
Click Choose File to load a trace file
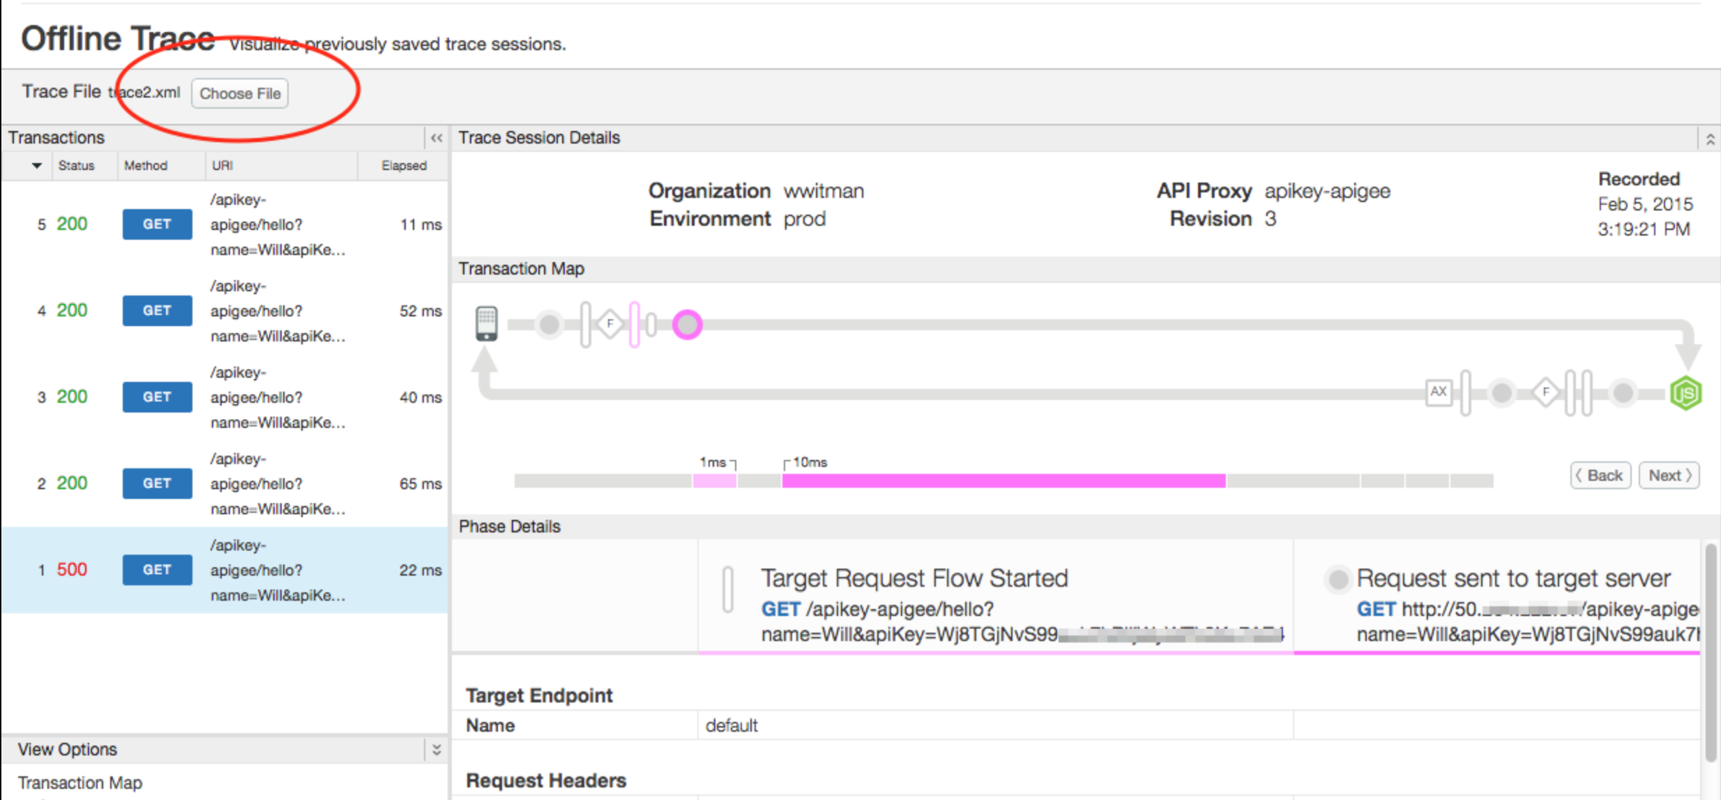click(239, 93)
